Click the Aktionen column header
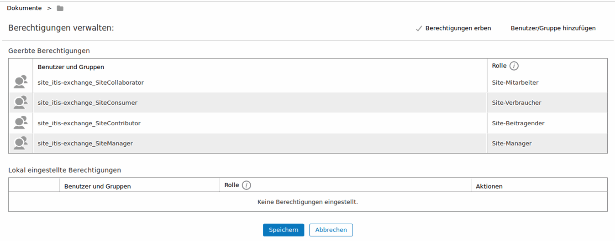Screen dimensions: 615x241 point(489,186)
